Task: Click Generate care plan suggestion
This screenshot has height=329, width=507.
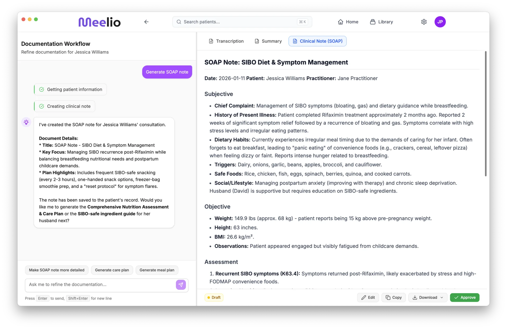Action: (112, 270)
